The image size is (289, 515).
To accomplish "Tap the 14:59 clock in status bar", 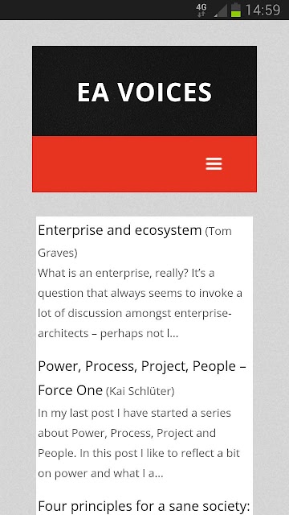I will click(263, 10).
